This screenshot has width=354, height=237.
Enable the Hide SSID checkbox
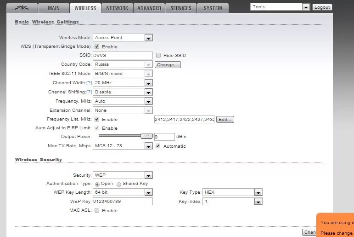pyautogui.click(x=158, y=55)
